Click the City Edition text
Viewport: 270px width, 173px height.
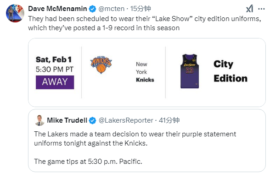(x=231, y=71)
